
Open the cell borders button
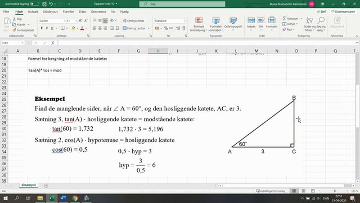62,28
